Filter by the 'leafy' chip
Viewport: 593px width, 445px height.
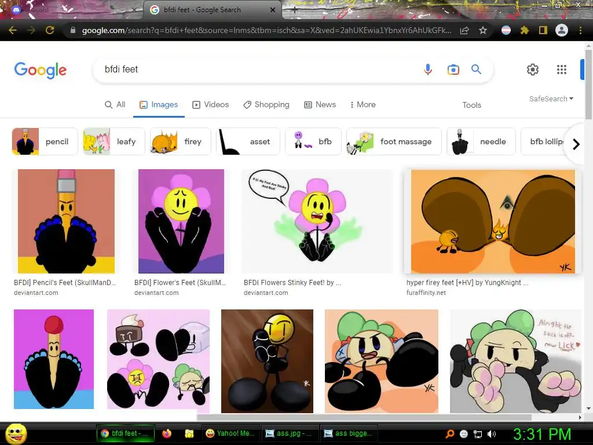pyautogui.click(x=114, y=141)
